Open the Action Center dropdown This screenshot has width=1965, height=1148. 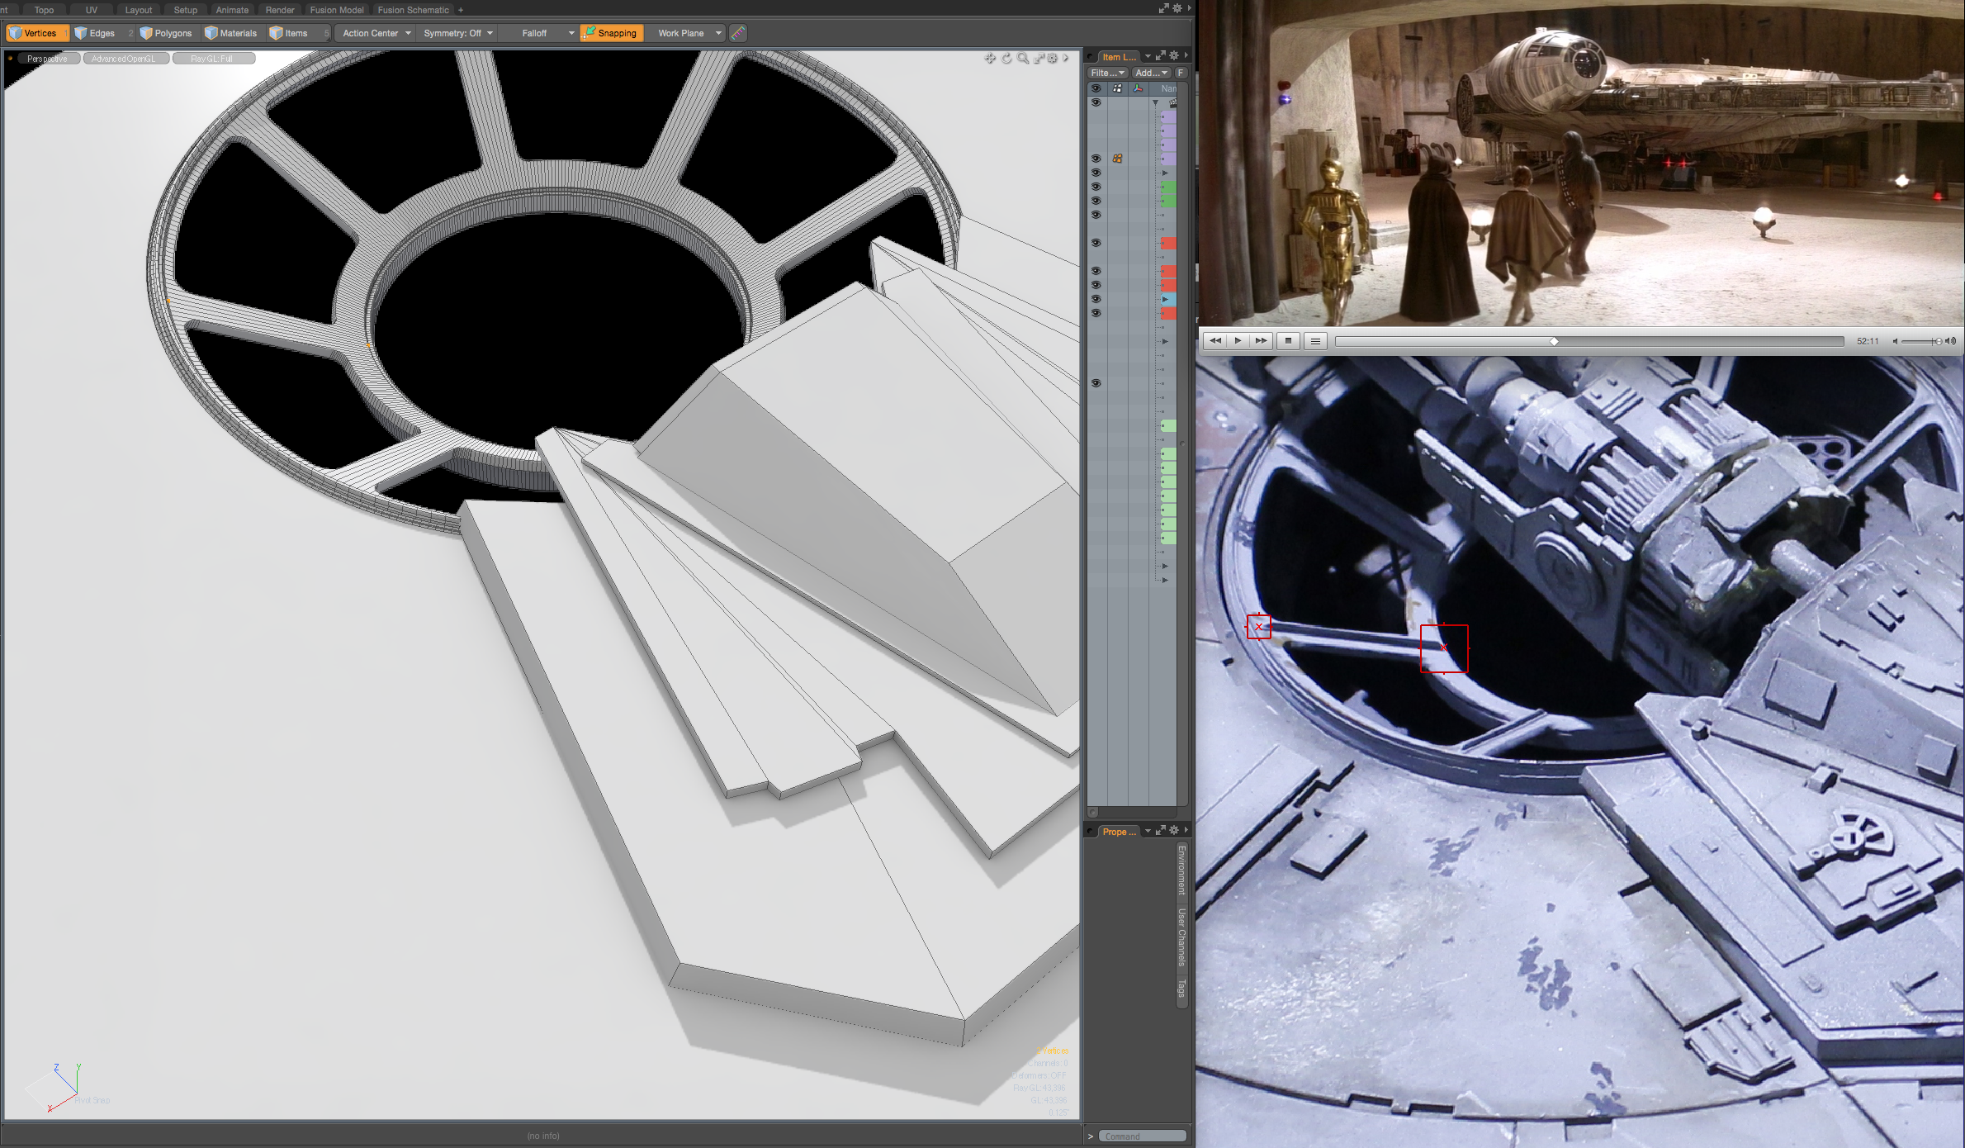(376, 33)
